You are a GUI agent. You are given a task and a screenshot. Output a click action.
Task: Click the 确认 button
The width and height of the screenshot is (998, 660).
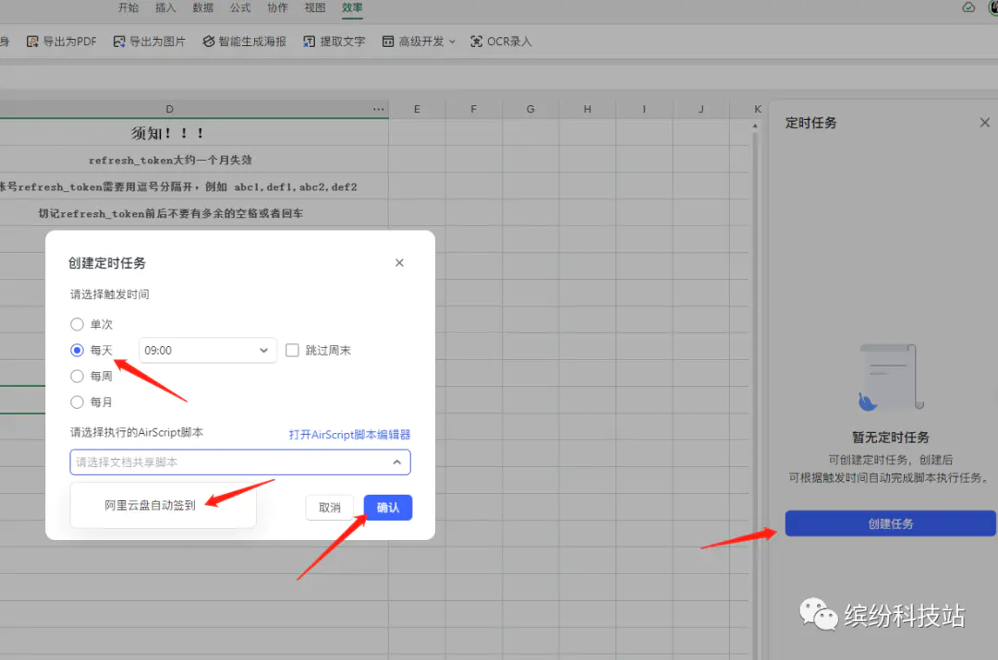(388, 508)
